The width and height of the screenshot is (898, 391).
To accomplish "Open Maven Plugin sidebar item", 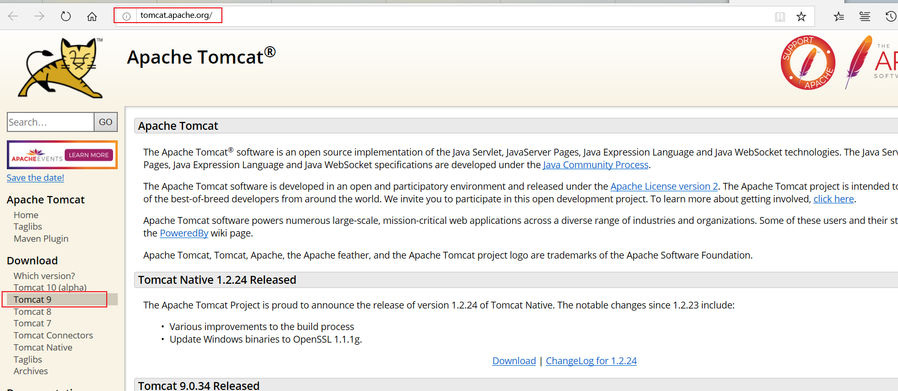I will (41, 239).
